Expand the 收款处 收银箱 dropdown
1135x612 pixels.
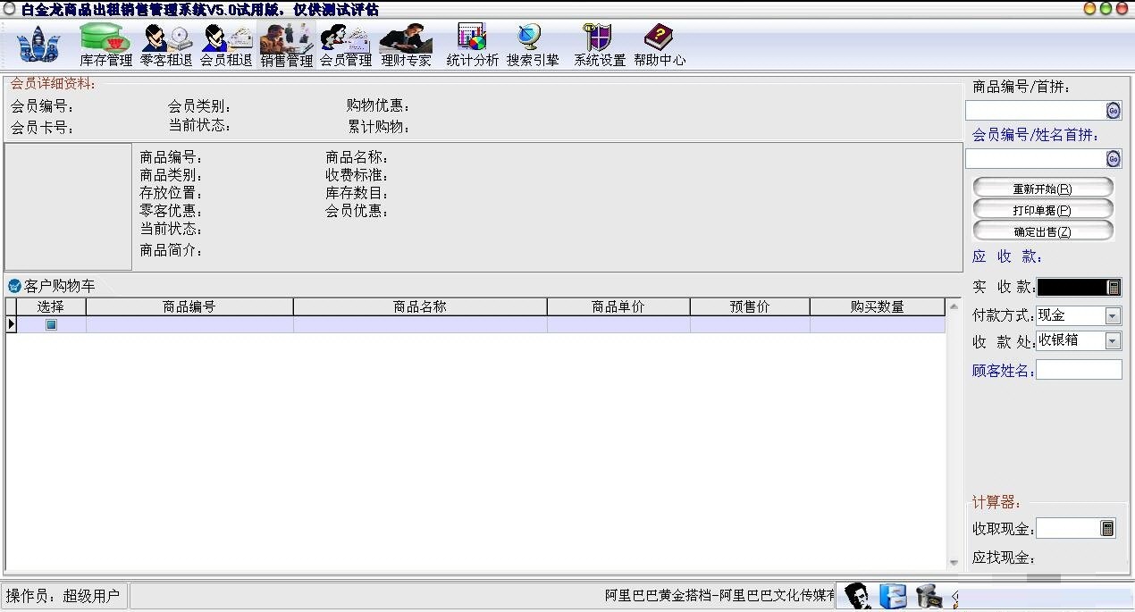pos(1113,340)
